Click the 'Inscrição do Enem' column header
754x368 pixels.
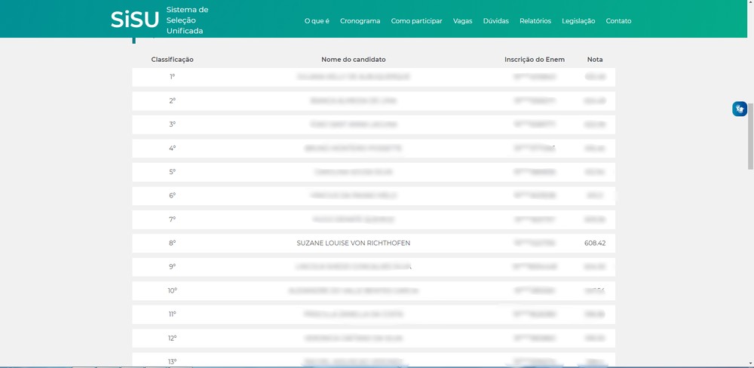[x=534, y=60]
